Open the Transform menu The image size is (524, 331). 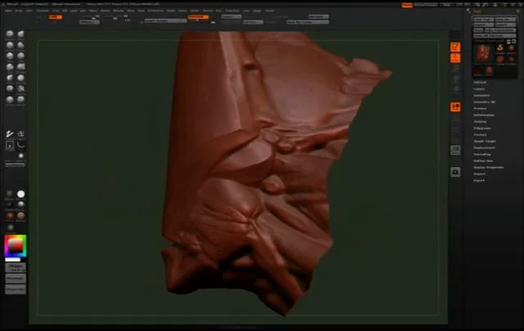[x=232, y=11]
